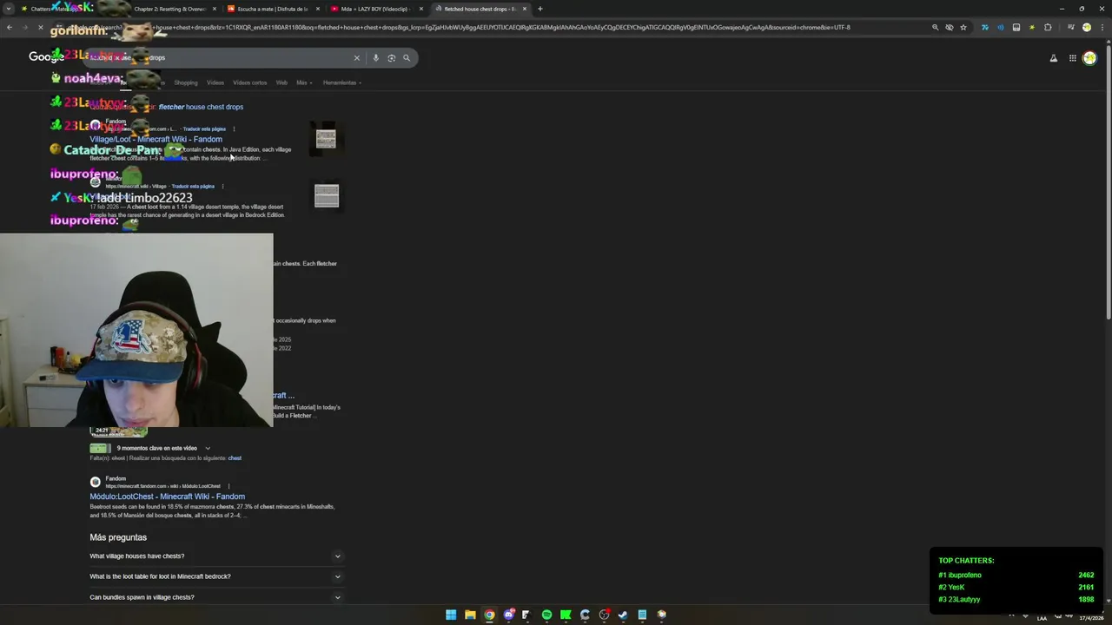Close the fletched house chest drops tab
The image size is (1112, 625).
click(x=524, y=9)
